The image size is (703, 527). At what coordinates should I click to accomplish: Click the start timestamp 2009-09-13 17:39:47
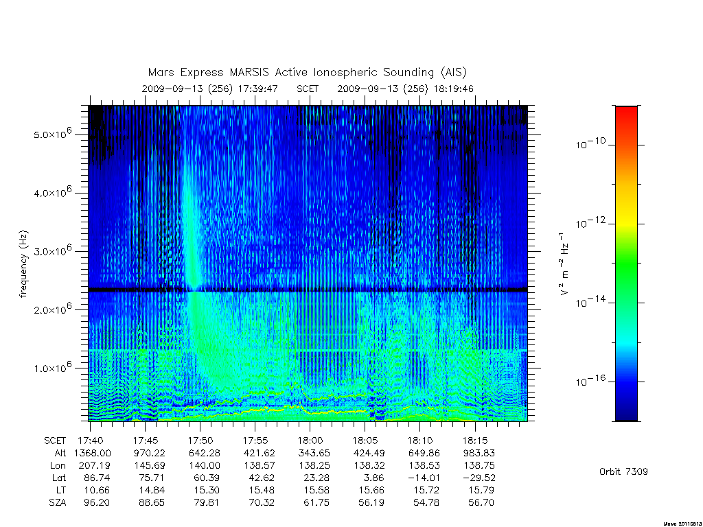(210, 89)
